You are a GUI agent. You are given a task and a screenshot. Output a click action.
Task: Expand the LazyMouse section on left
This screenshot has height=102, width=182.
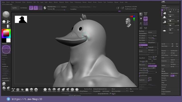pos(5,66)
